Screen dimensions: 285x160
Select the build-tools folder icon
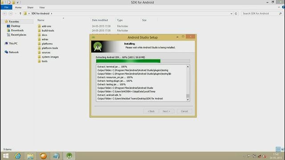click(x=39, y=31)
